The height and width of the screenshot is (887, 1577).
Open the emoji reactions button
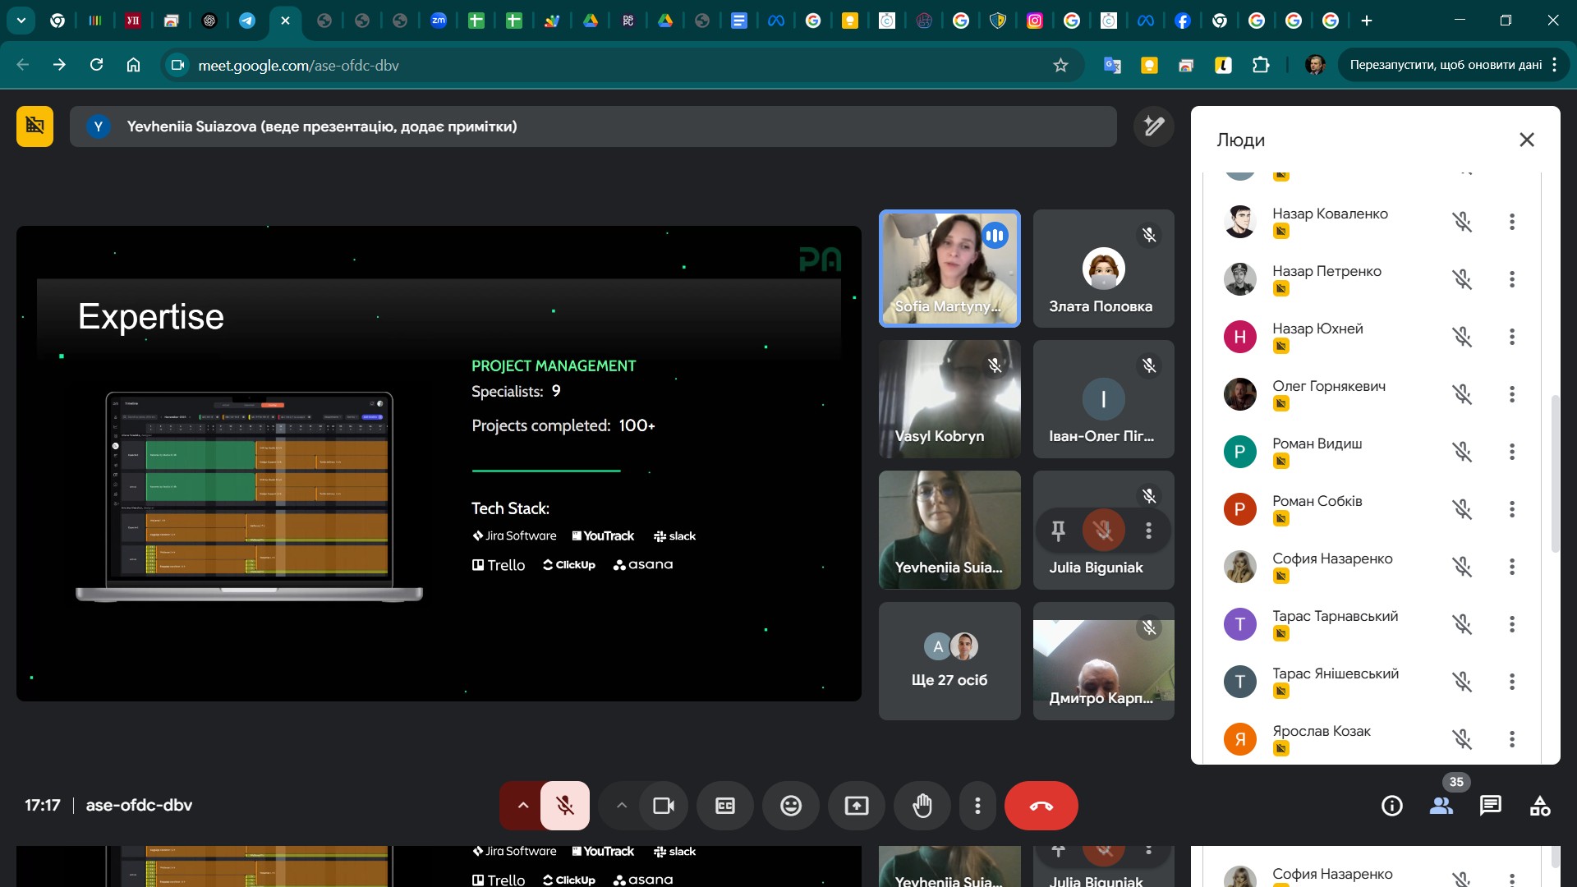[x=791, y=806]
